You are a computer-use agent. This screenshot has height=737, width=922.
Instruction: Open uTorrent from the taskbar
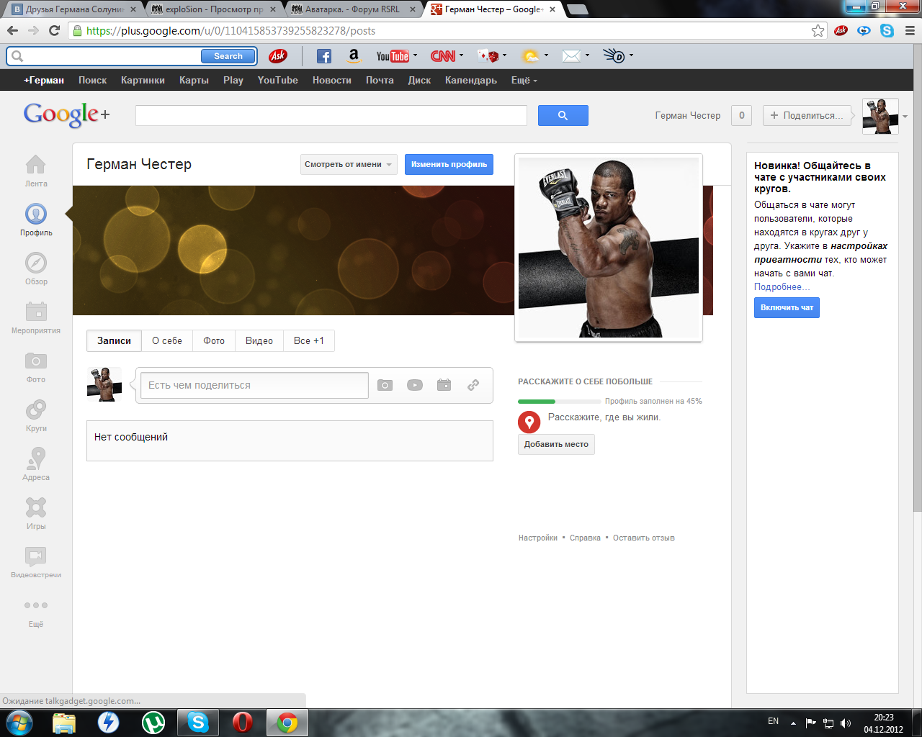tap(153, 722)
